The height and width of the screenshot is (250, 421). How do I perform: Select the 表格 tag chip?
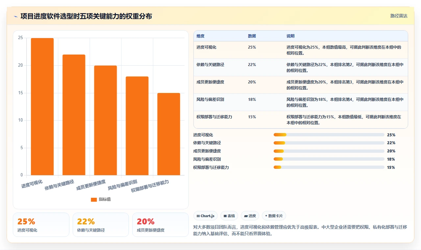pos(229,216)
